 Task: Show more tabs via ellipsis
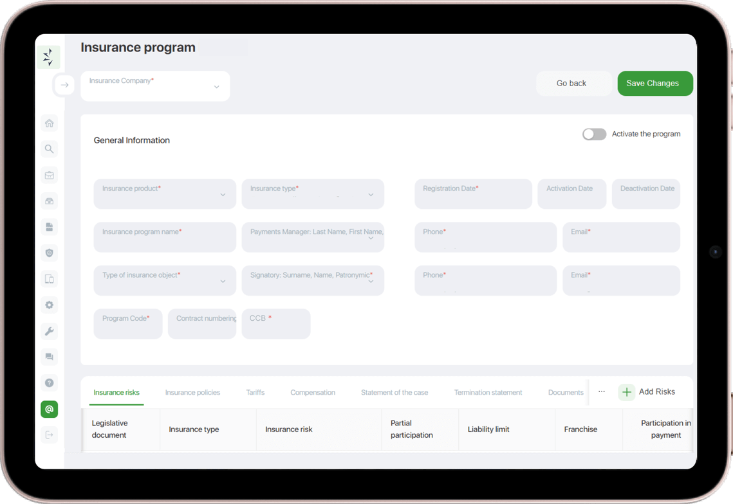(x=602, y=392)
